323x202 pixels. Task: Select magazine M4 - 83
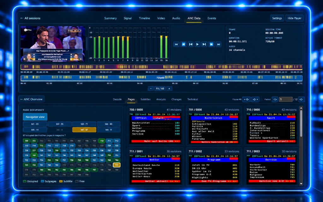109,124
